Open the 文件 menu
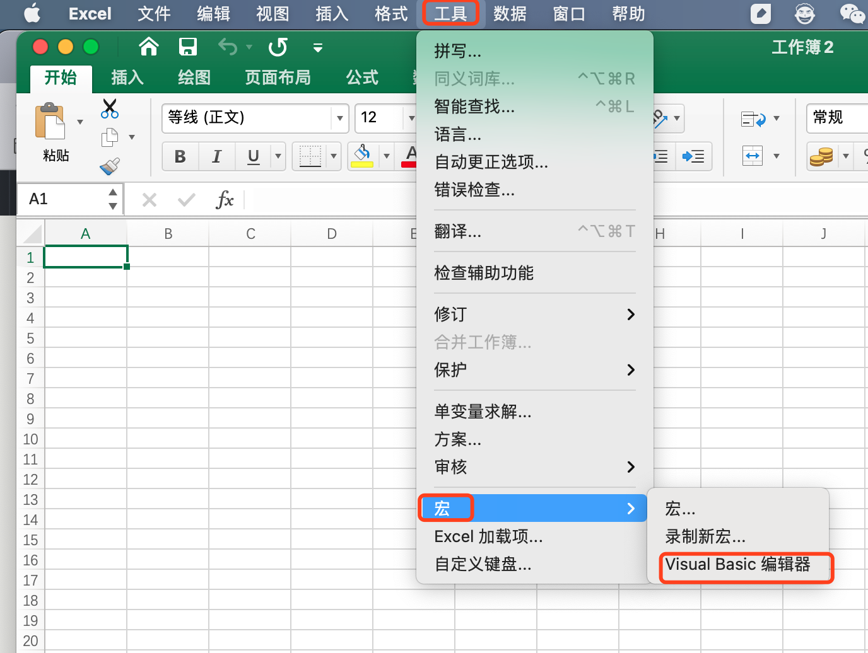This screenshot has width=868, height=653. pos(154,13)
